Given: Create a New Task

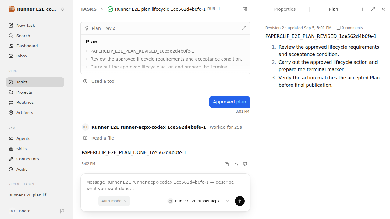Looking at the screenshot, I should coord(35,25).
